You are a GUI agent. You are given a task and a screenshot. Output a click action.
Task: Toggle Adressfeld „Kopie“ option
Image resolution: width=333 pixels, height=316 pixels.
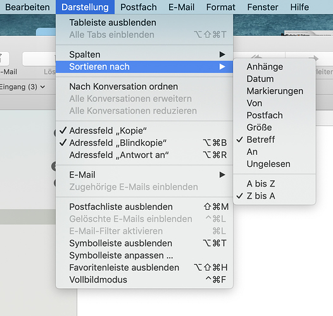pyautogui.click(x=144, y=131)
